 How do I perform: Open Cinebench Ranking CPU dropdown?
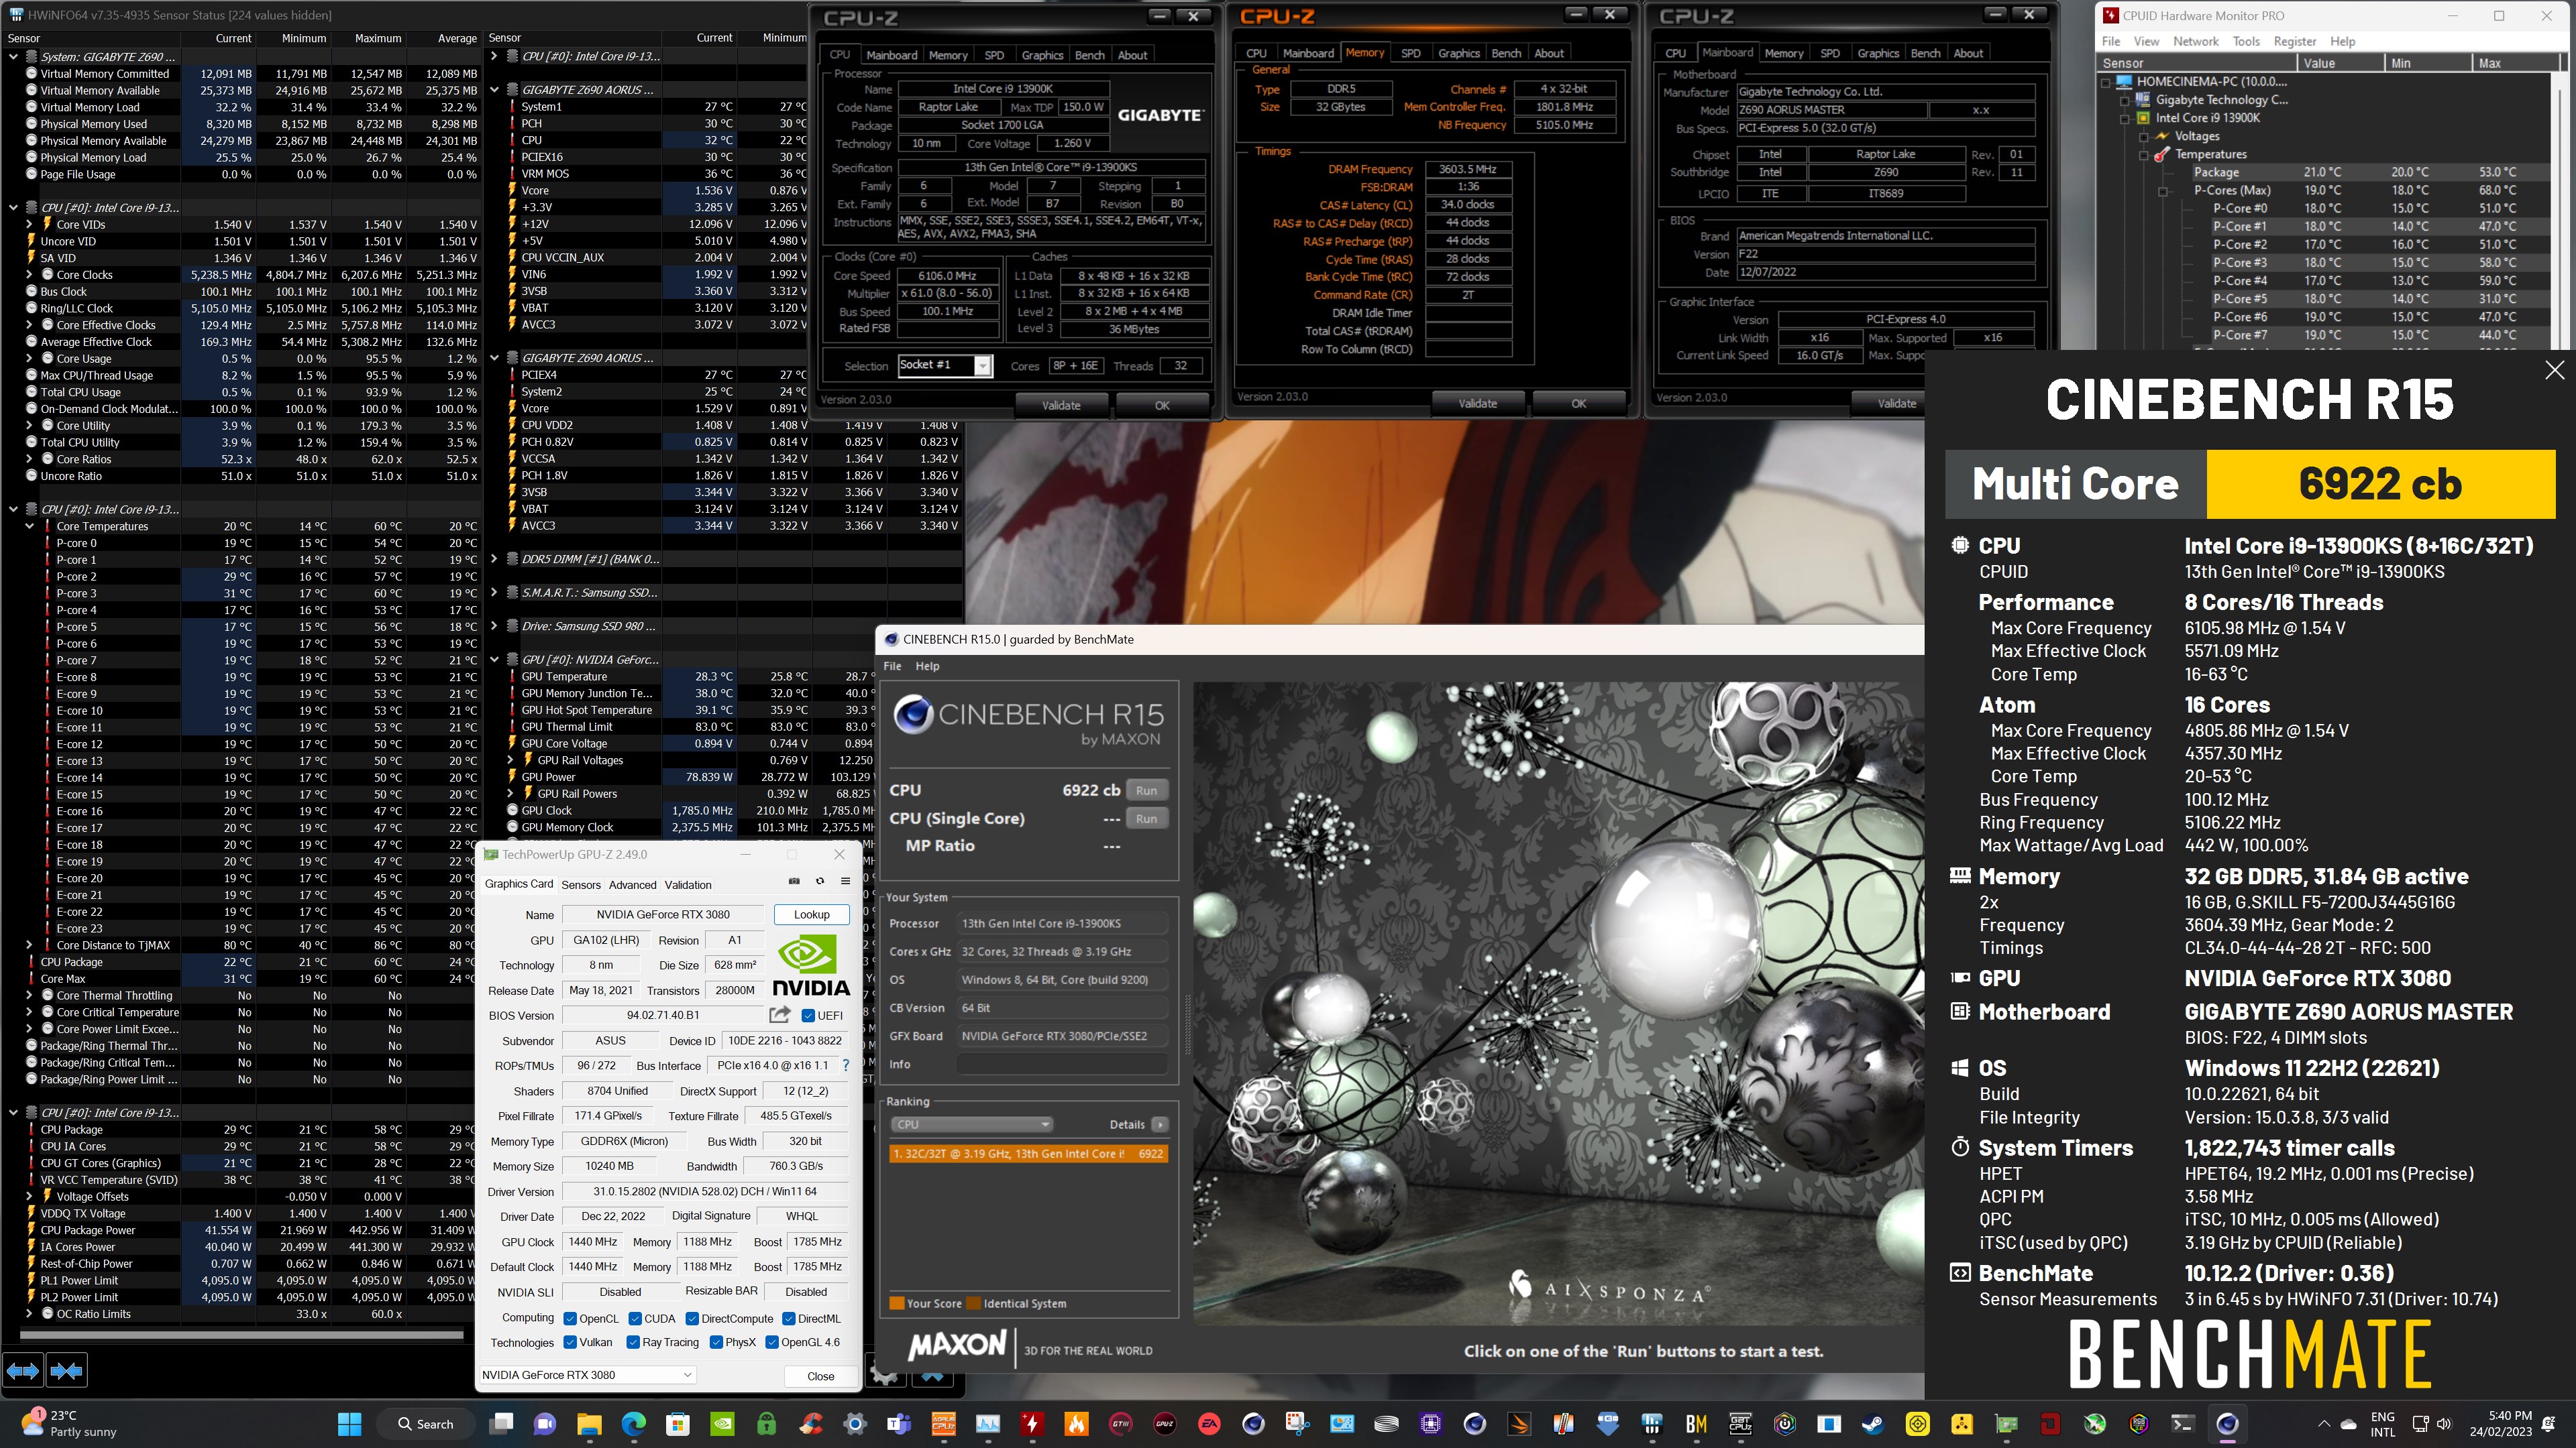[971, 1124]
